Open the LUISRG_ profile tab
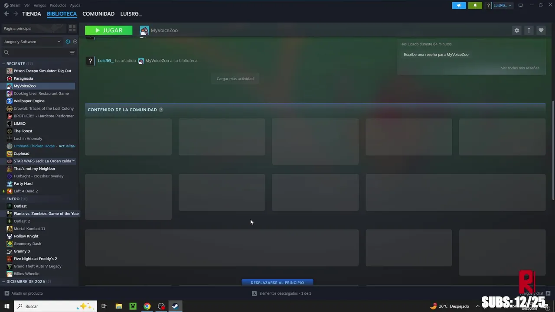The image size is (555, 312). point(131,14)
